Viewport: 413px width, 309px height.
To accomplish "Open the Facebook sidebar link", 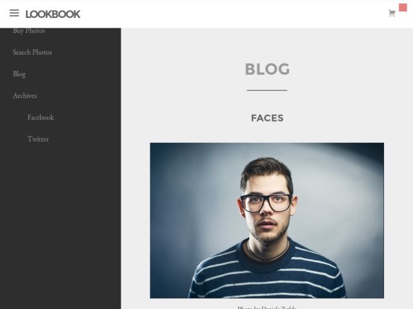I will point(41,117).
